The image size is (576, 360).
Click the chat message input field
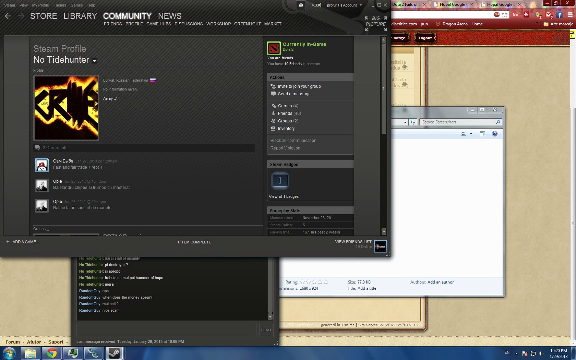166,330
